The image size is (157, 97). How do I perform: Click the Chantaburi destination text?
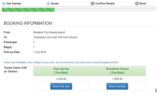(x=55, y=37)
